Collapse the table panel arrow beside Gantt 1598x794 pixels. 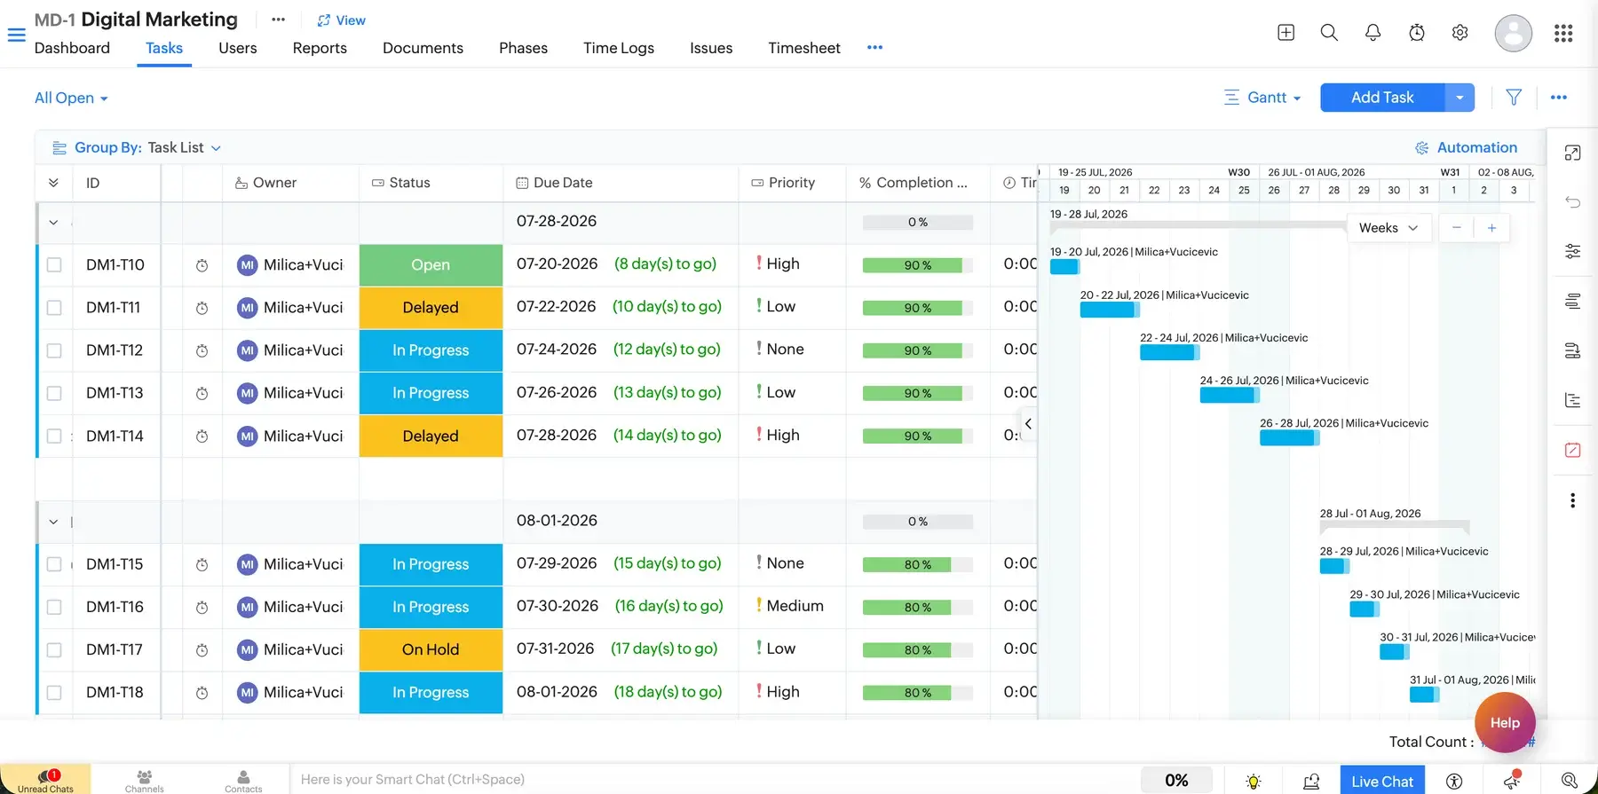(1028, 424)
